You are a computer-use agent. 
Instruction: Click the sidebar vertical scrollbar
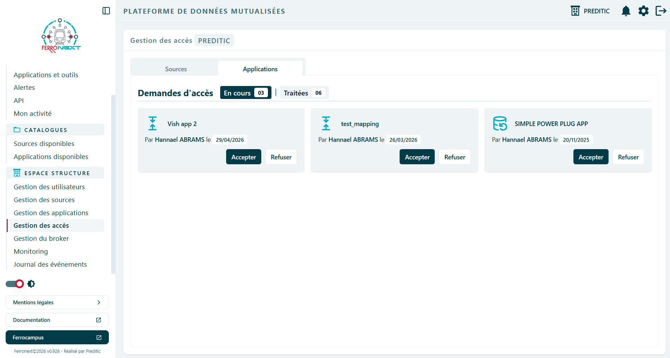113,184
